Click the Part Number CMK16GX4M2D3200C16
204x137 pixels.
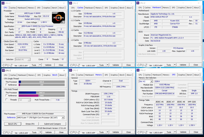(164, 94)
